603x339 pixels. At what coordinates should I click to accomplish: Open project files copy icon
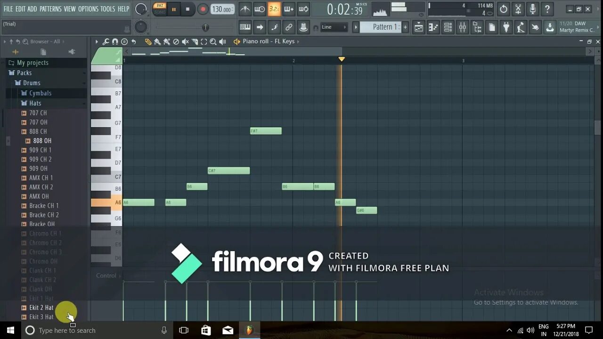click(491, 27)
